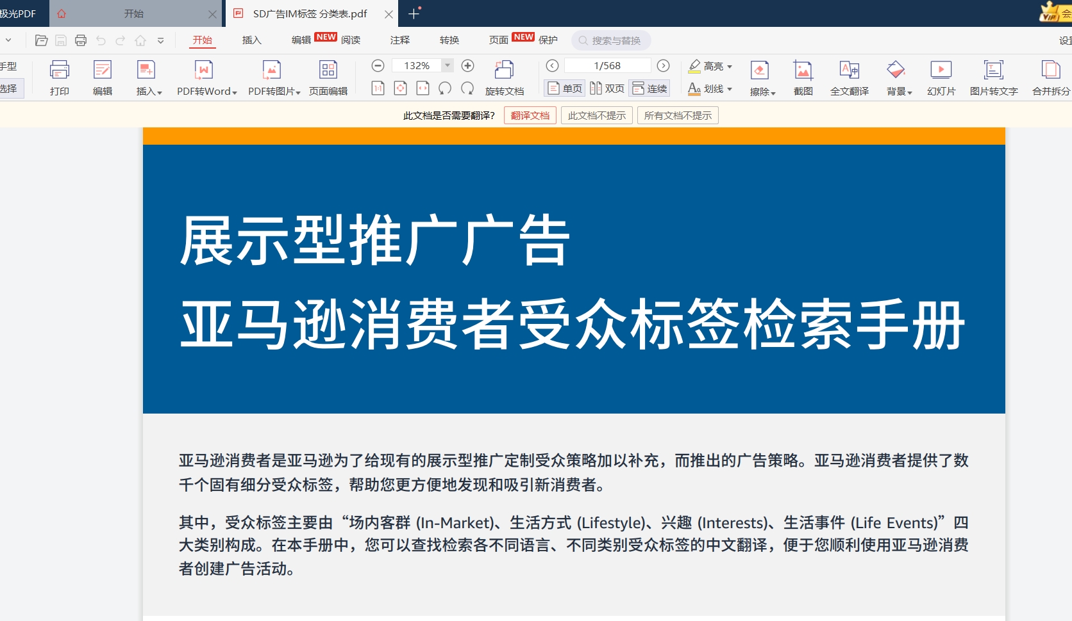Open the 阅读 ribbon tab
Image resolution: width=1072 pixels, height=621 pixels.
(351, 40)
